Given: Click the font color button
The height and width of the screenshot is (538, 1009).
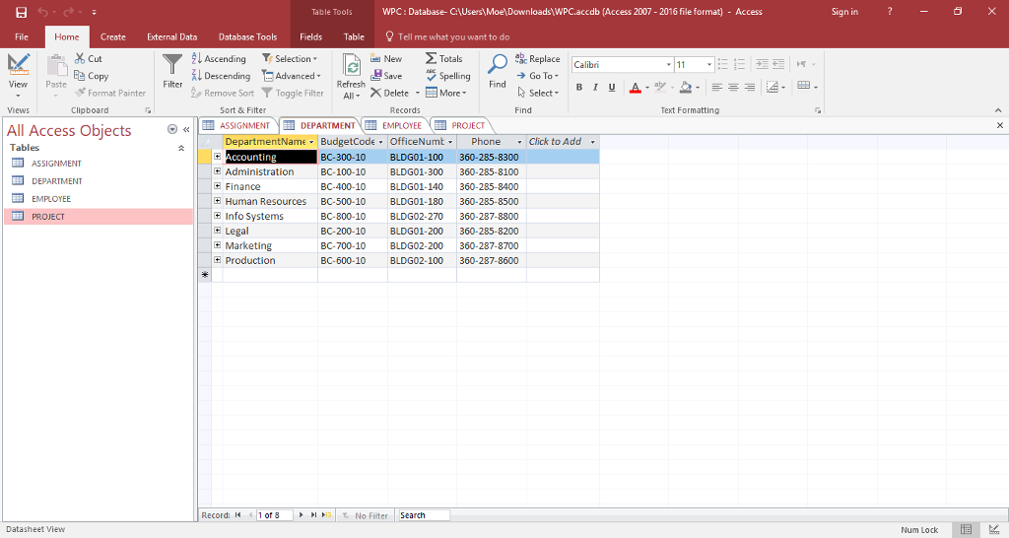Looking at the screenshot, I should [634, 88].
